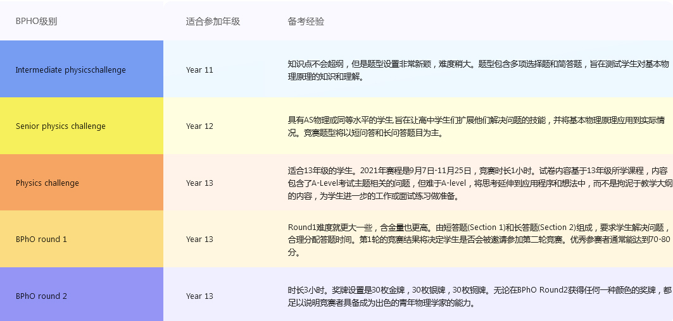Click Year 13 in BPhO round 2 row
673x321 pixels.
199,296
